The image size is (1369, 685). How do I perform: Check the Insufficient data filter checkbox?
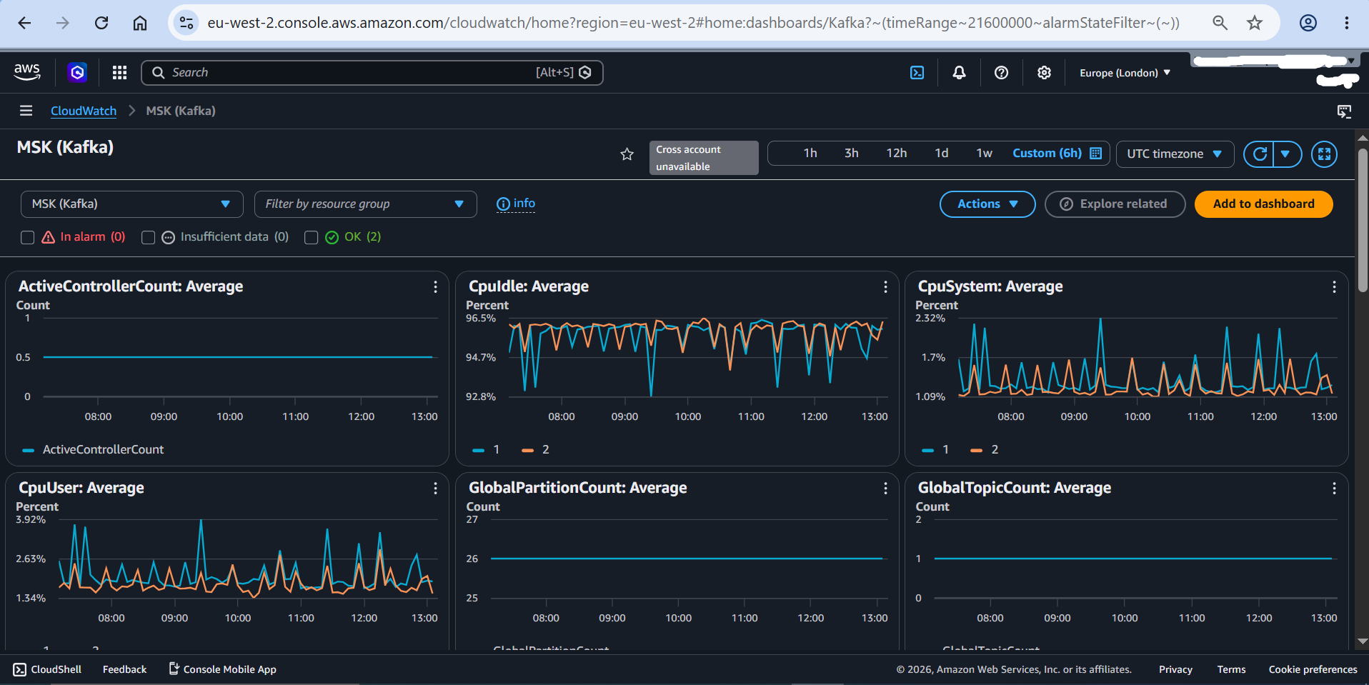pyautogui.click(x=148, y=237)
